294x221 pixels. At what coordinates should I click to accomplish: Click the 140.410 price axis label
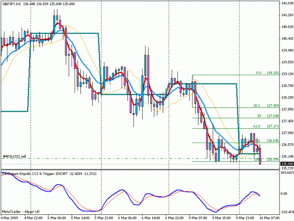click(287, 39)
